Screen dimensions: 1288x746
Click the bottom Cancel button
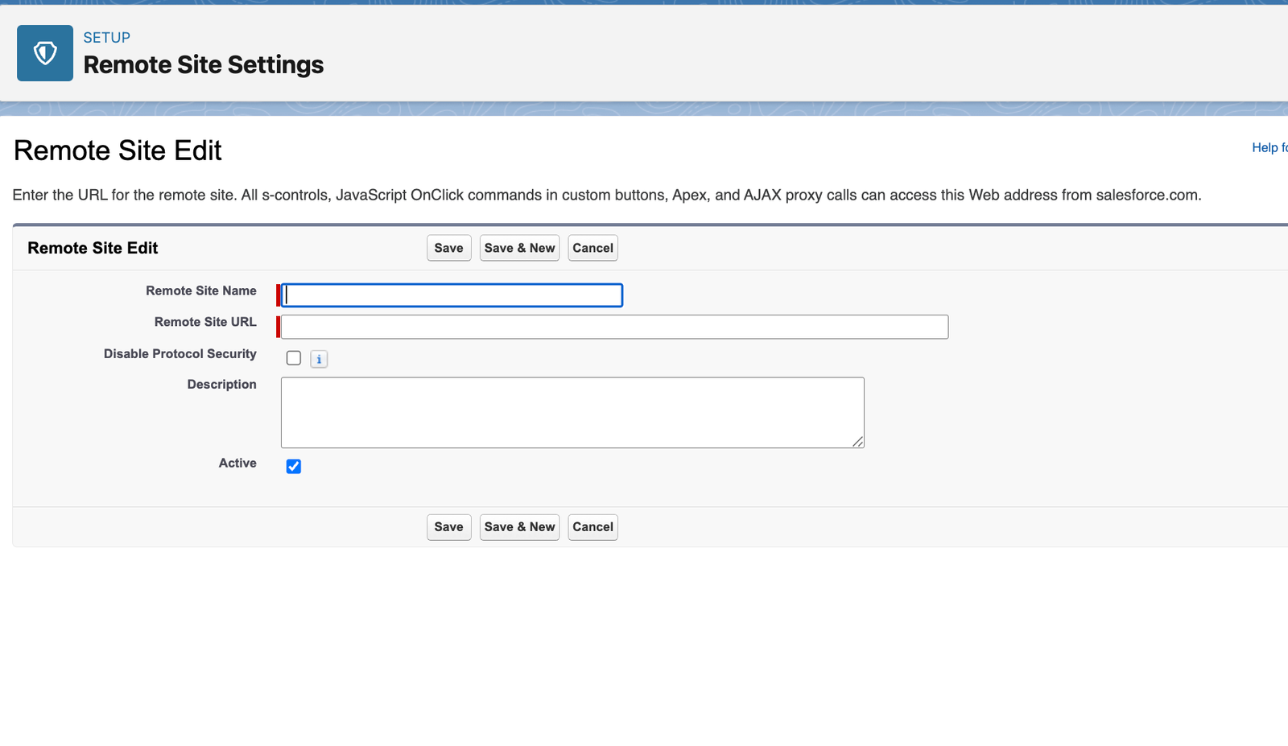[x=592, y=527]
